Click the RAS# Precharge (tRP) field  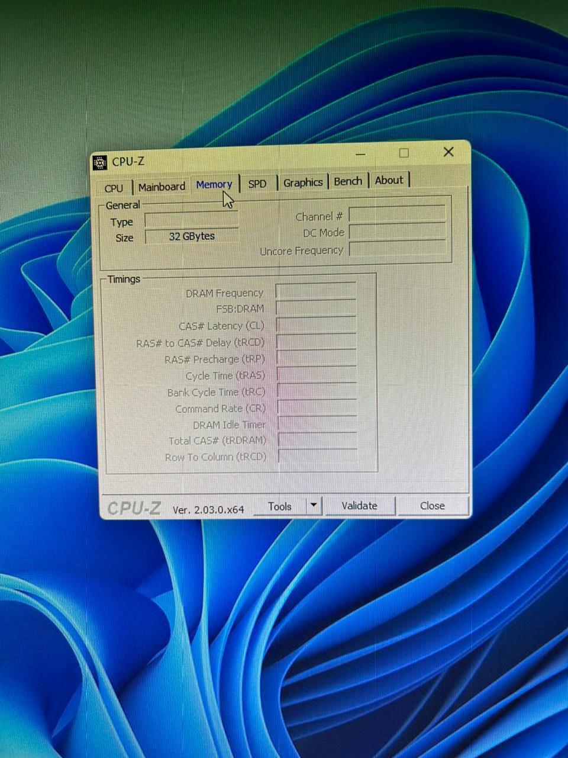coord(317,358)
